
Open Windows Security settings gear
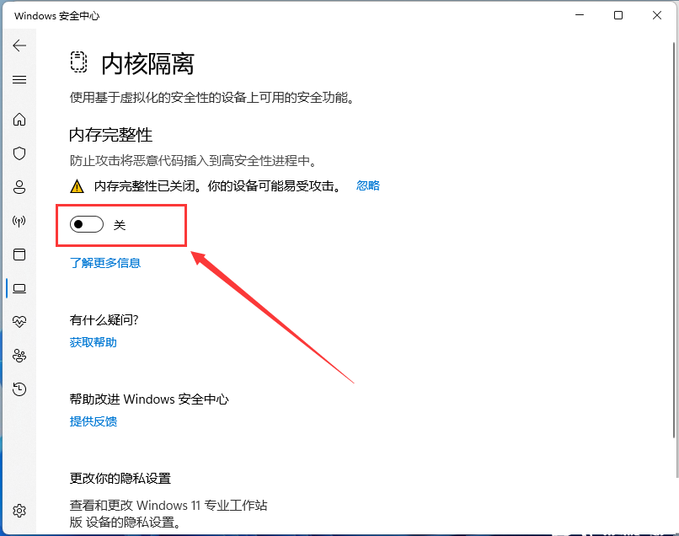tap(19, 510)
